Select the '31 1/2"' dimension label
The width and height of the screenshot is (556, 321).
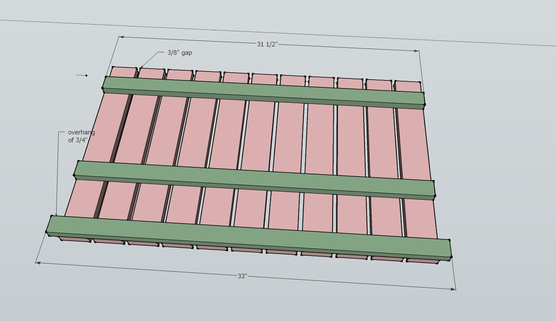point(267,44)
